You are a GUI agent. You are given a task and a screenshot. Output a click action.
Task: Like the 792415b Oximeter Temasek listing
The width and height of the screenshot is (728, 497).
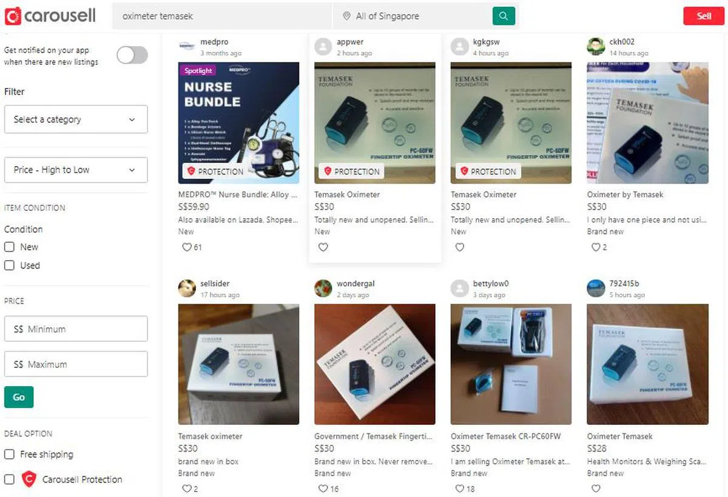point(596,489)
